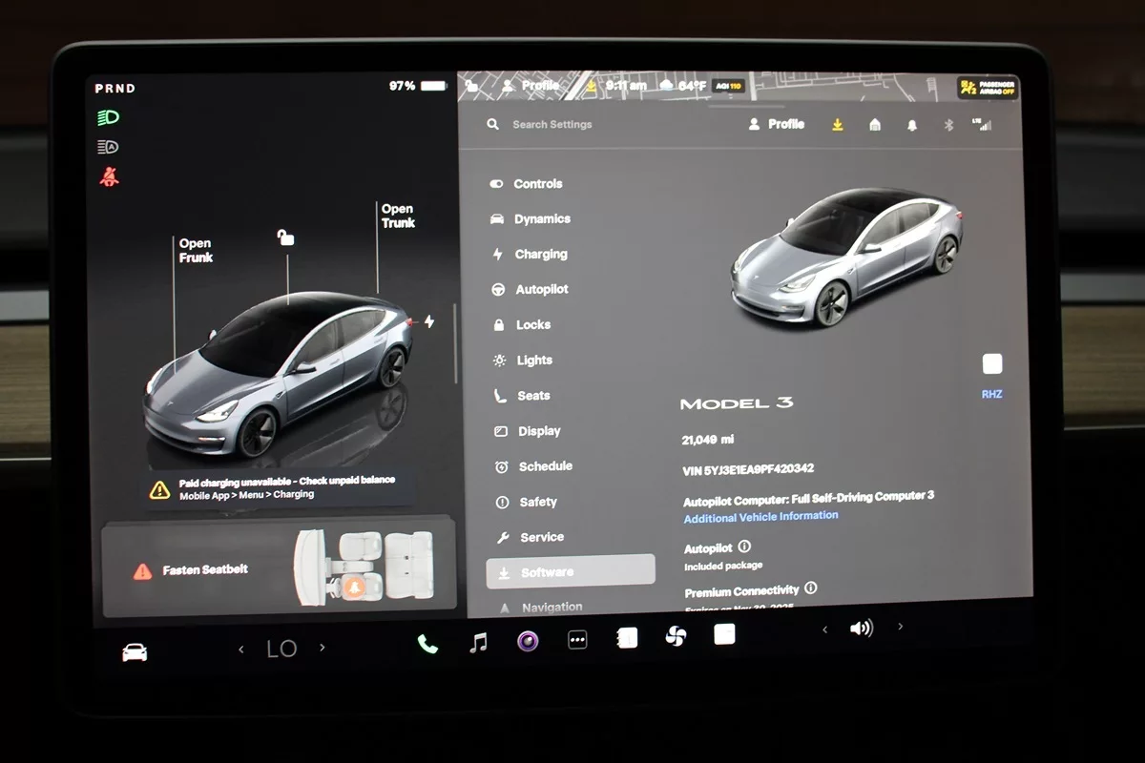Lower temperature with left chevron beside LO
Viewport: 1145px width, 763px height.
[241, 649]
